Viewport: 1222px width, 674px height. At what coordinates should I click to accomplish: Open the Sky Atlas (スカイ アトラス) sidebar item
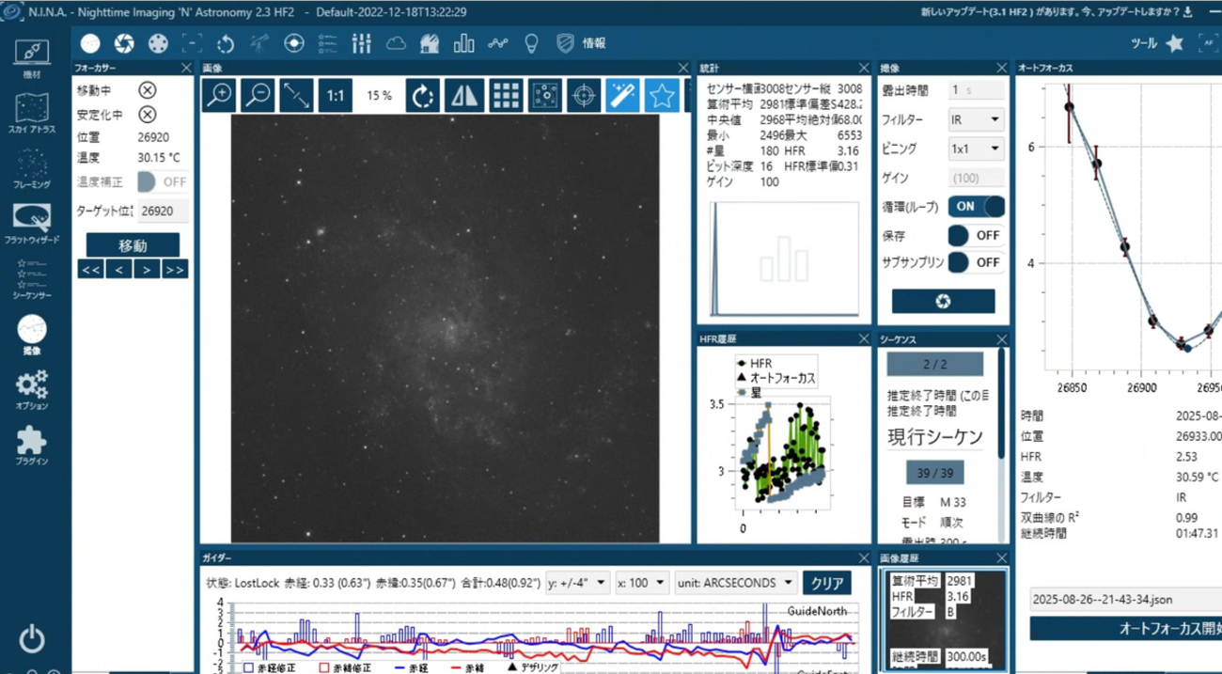point(32,114)
